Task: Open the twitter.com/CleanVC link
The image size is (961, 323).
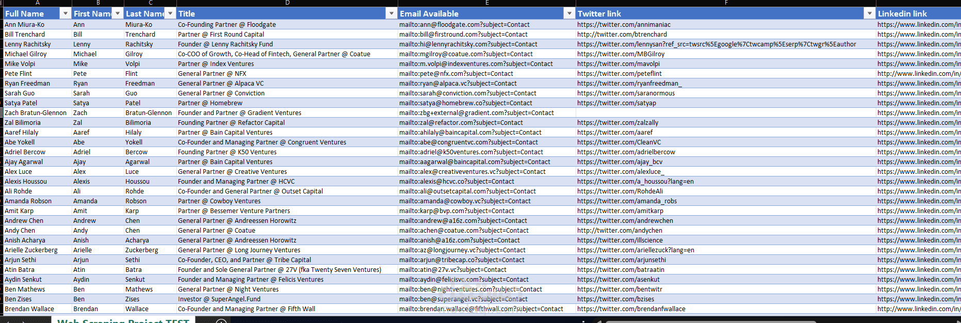Action: pos(619,142)
